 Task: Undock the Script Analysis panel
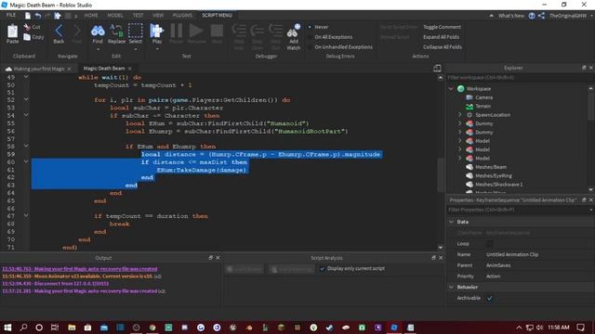point(433,258)
